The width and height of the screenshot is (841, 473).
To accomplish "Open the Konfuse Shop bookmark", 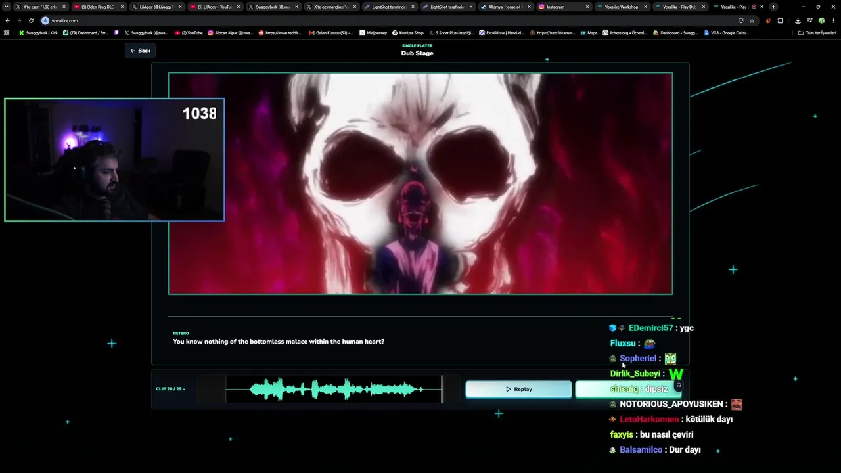I will (x=407, y=32).
